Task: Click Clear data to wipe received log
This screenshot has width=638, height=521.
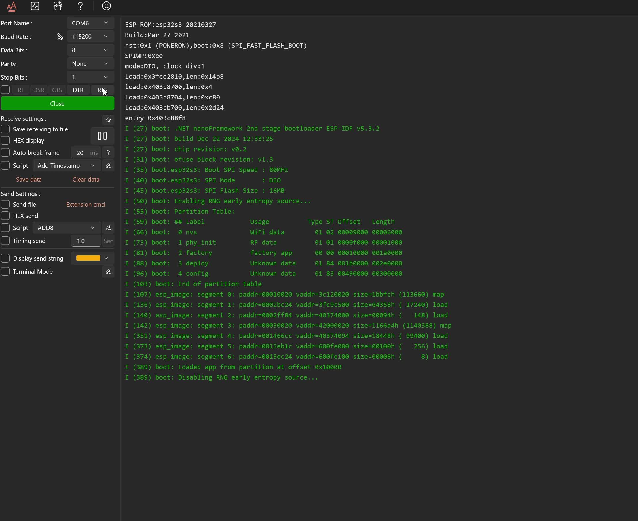Action: tap(86, 179)
